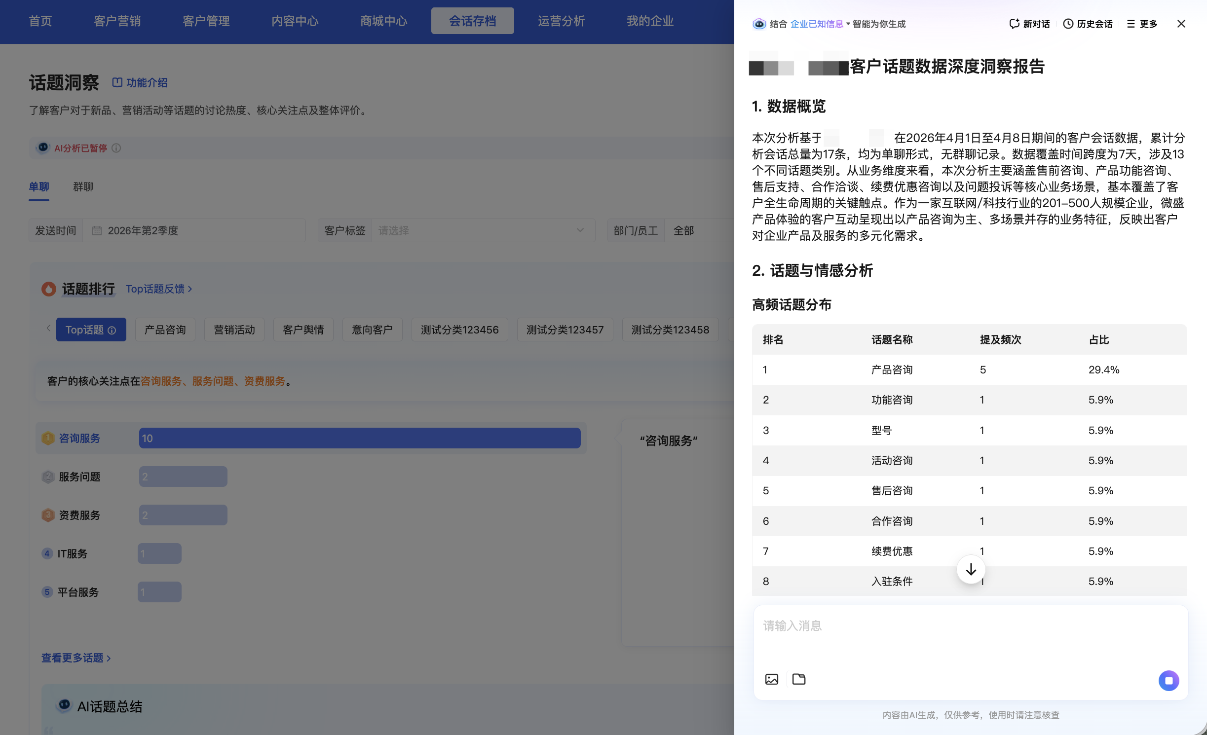Screen dimensions: 1207x735
Task: Click the folder attachment icon in chat input
Action: tap(799, 679)
